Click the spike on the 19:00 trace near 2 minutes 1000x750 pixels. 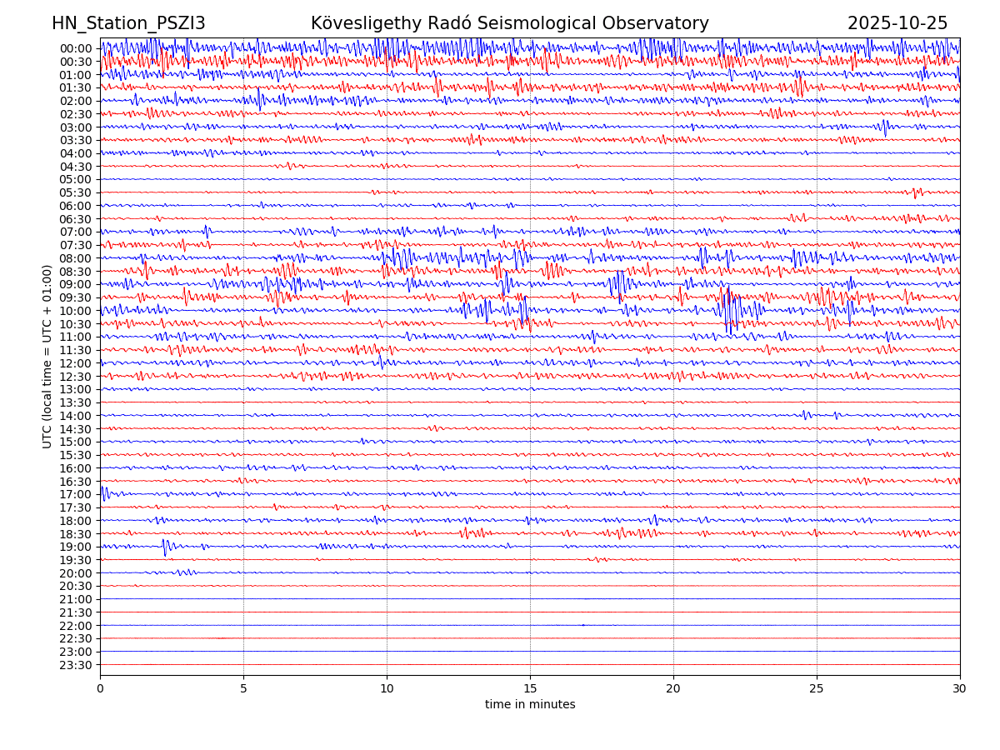pyautogui.click(x=165, y=547)
